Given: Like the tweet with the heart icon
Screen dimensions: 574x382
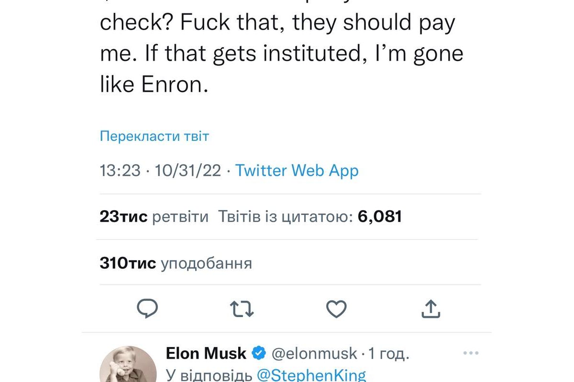Looking at the screenshot, I should click(336, 309).
